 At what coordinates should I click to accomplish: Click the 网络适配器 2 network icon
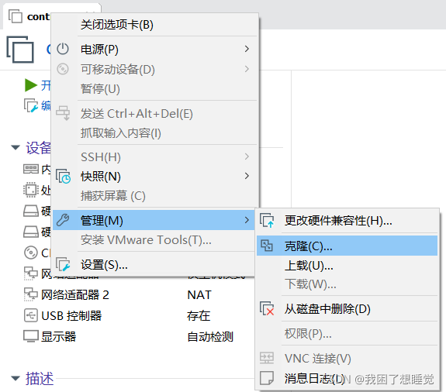tap(31, 294)
